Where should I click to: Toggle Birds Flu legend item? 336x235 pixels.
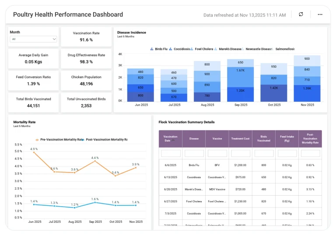click(x=159, y=49)
